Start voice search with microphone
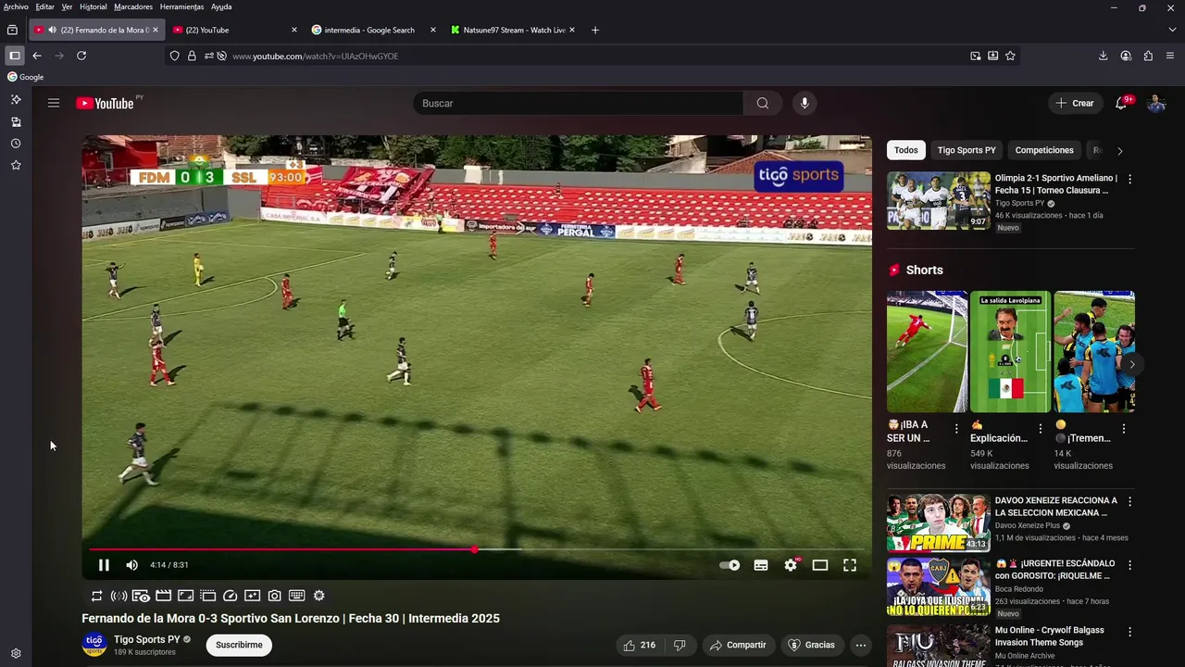1185x667 pixels. 805,103
